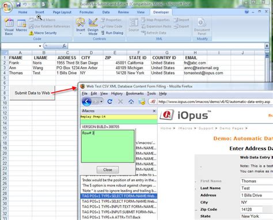Open the Tools menu in Firefox
The height and width of the screenshot is (220, 273).
click(x=151, y=93)
